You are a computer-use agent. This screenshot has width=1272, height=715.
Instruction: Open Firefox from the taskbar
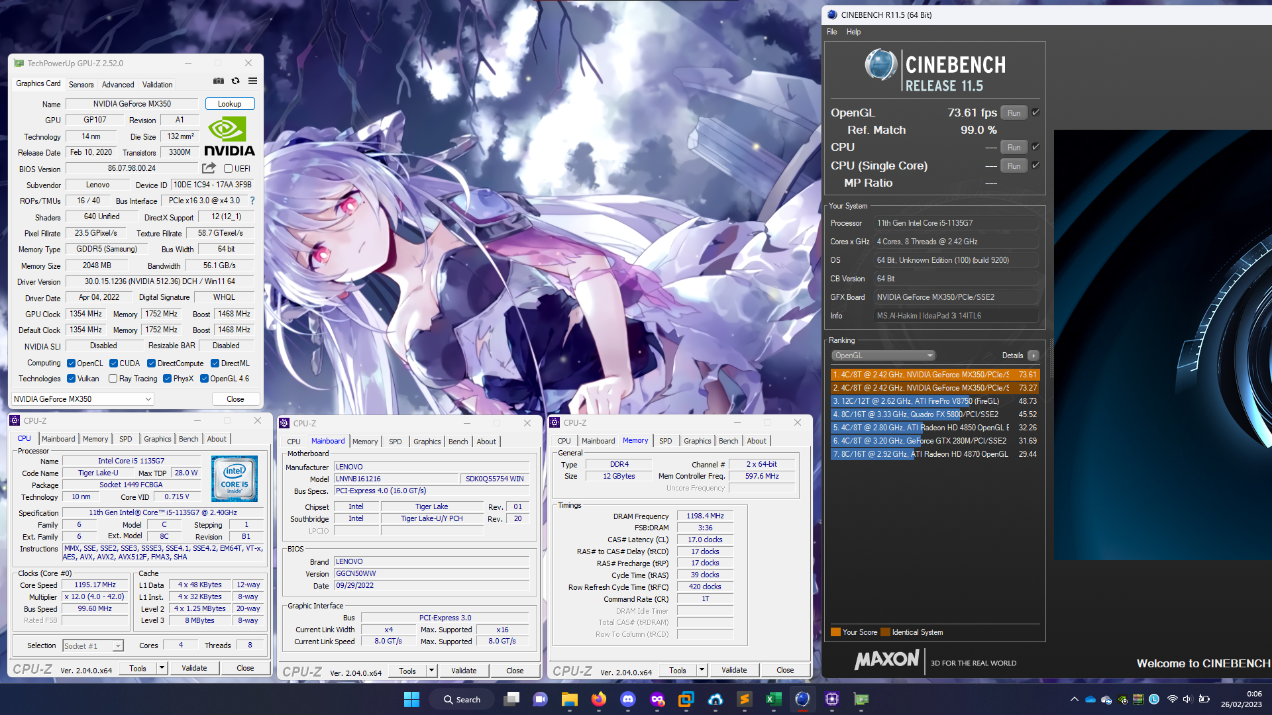599,699
